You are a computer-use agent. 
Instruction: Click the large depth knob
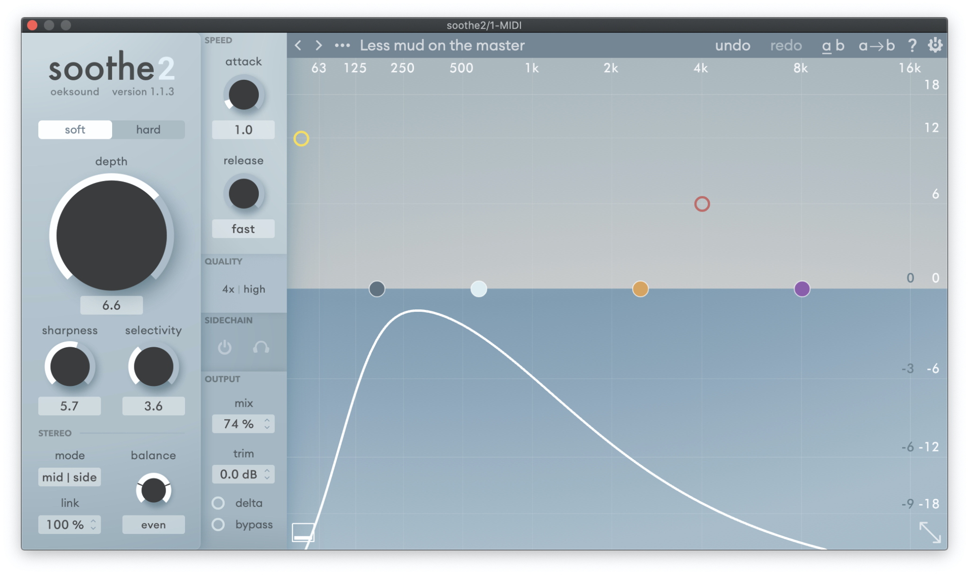pos(111,235)
